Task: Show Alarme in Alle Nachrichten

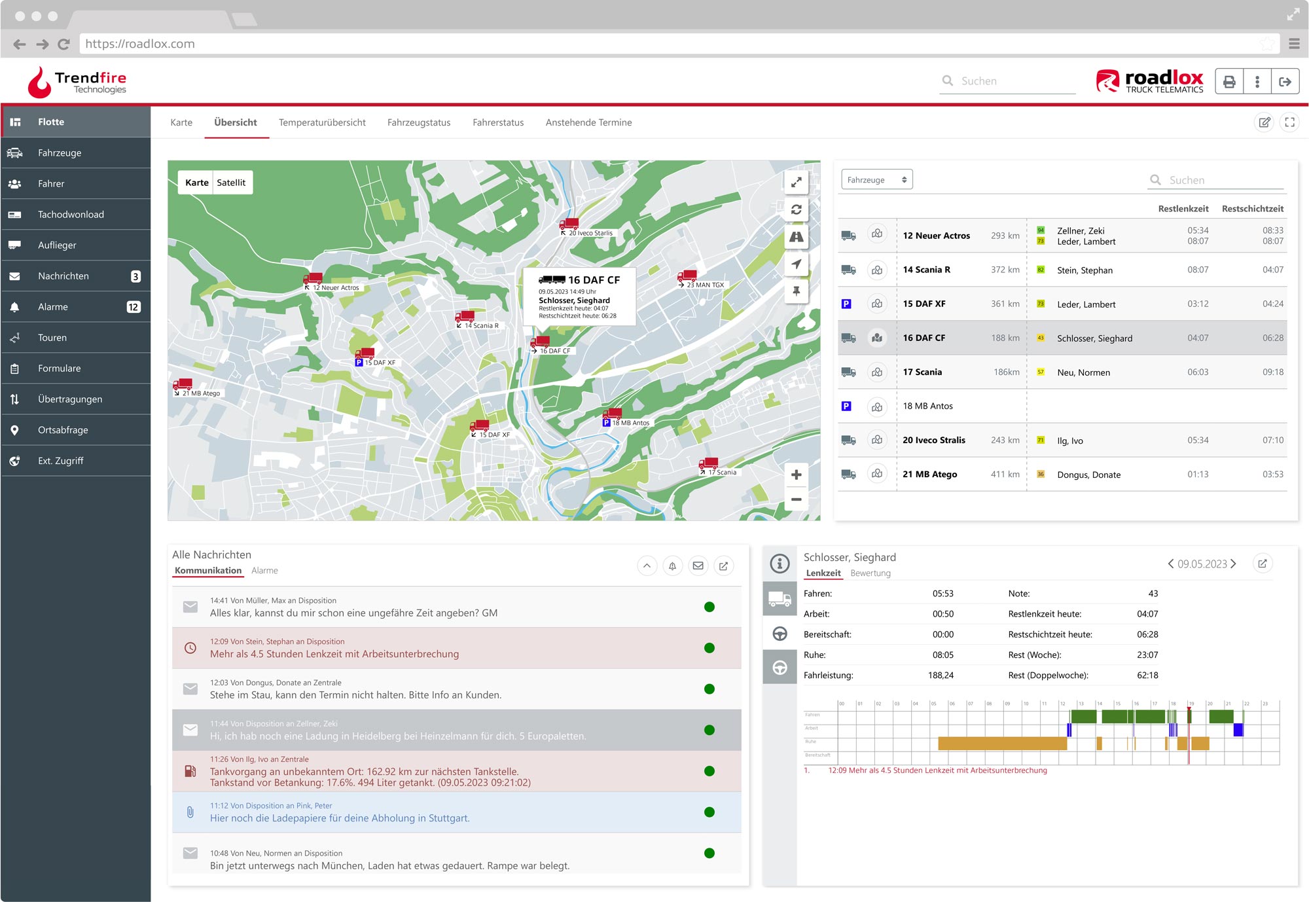Action: (264, 571)
